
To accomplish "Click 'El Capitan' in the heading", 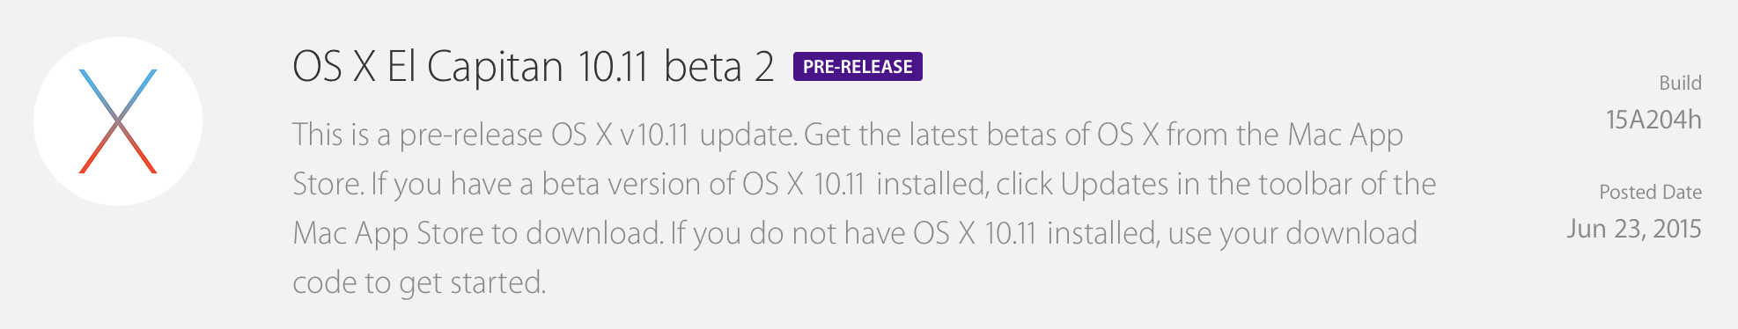I will pyautogui.click(x=475, y=67).
